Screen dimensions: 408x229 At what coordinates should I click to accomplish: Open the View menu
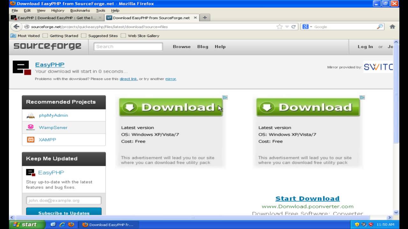click(x=41, y=10)
